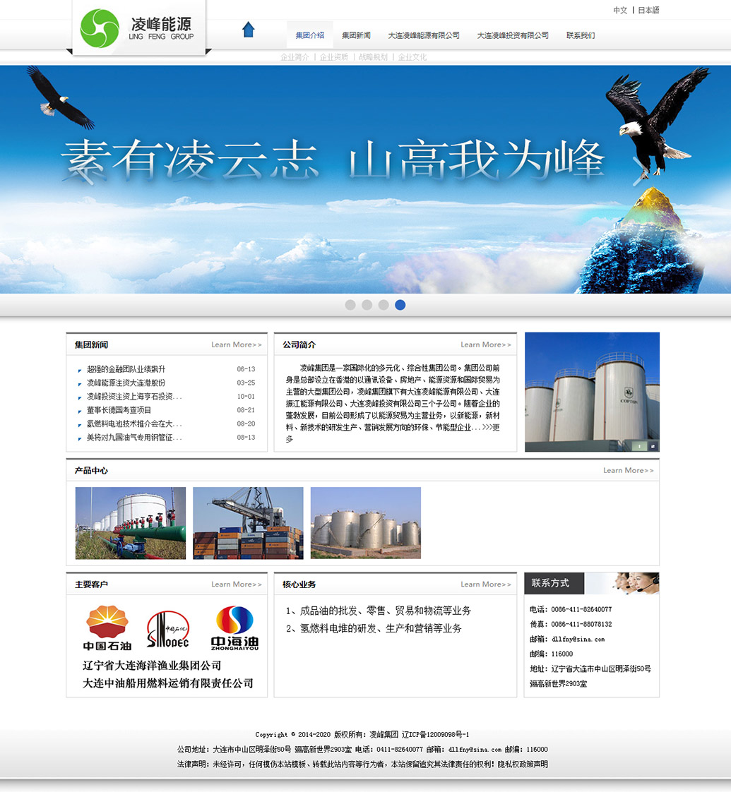Open Learn More in 集团新闻 section
The height and width of the screenshot is (792, 731).
pos(237,344)
